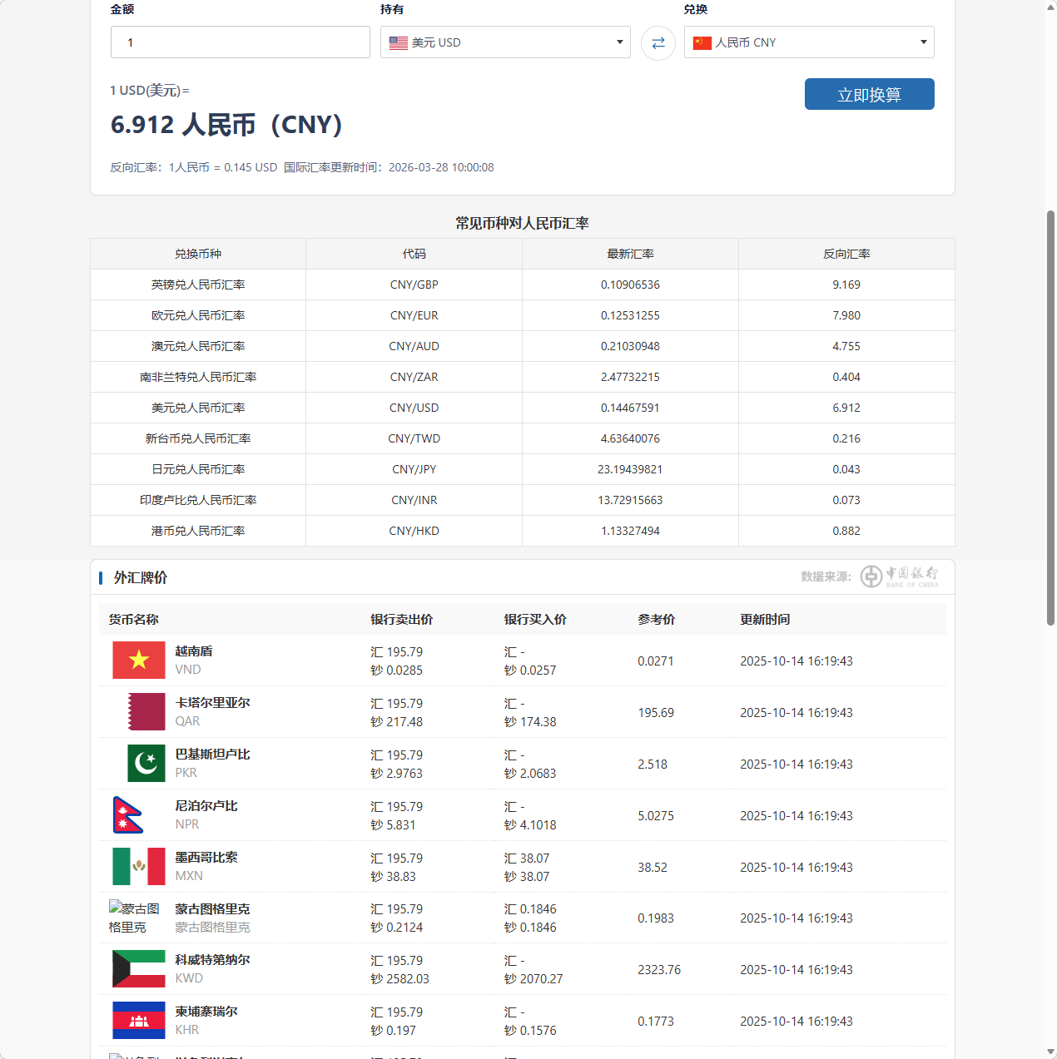
Task: Click the scrollbar down arrow
Action: click(x=1050, y=1052)
